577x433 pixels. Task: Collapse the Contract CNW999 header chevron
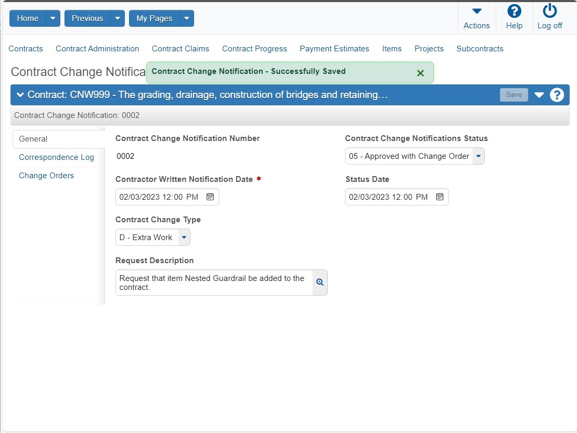20,95
